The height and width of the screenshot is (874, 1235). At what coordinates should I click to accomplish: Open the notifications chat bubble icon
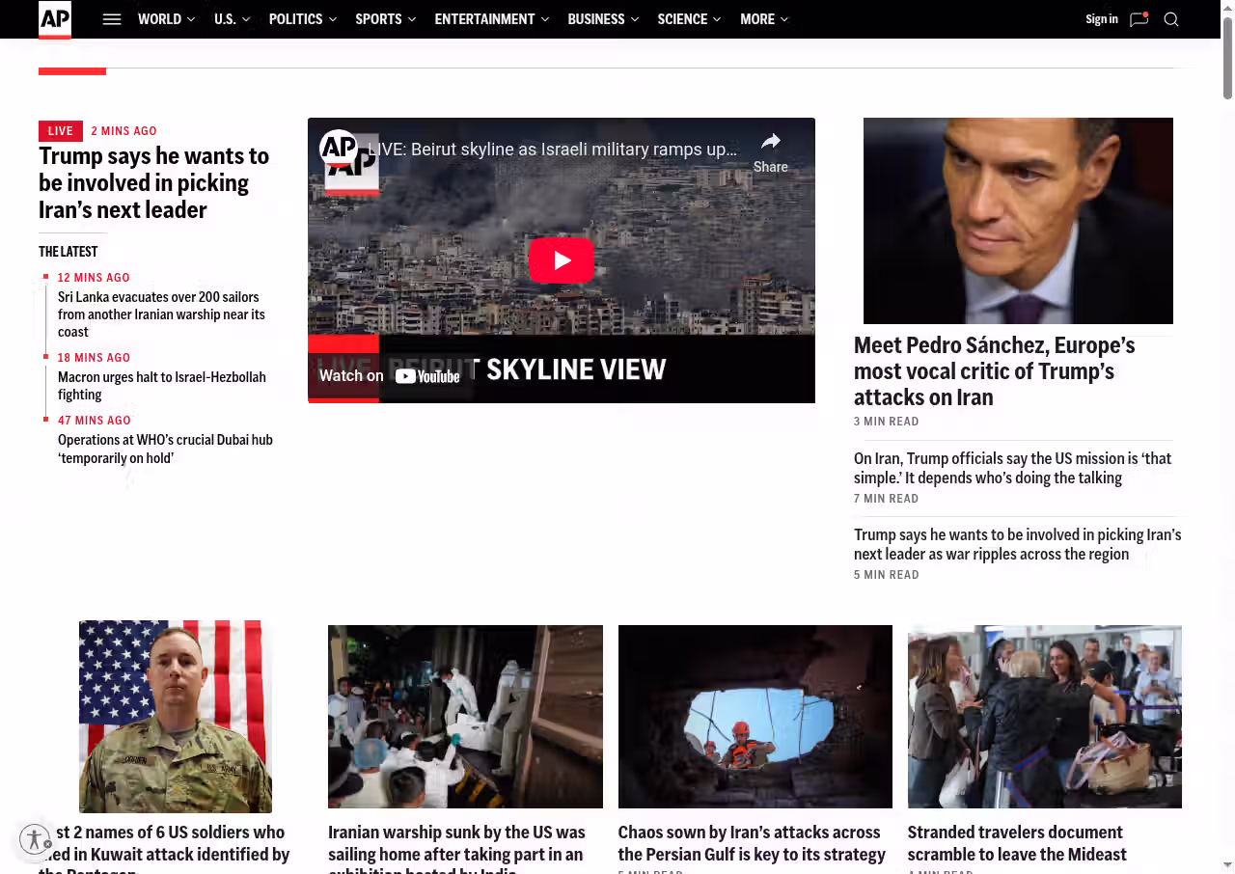[1139, 19]
